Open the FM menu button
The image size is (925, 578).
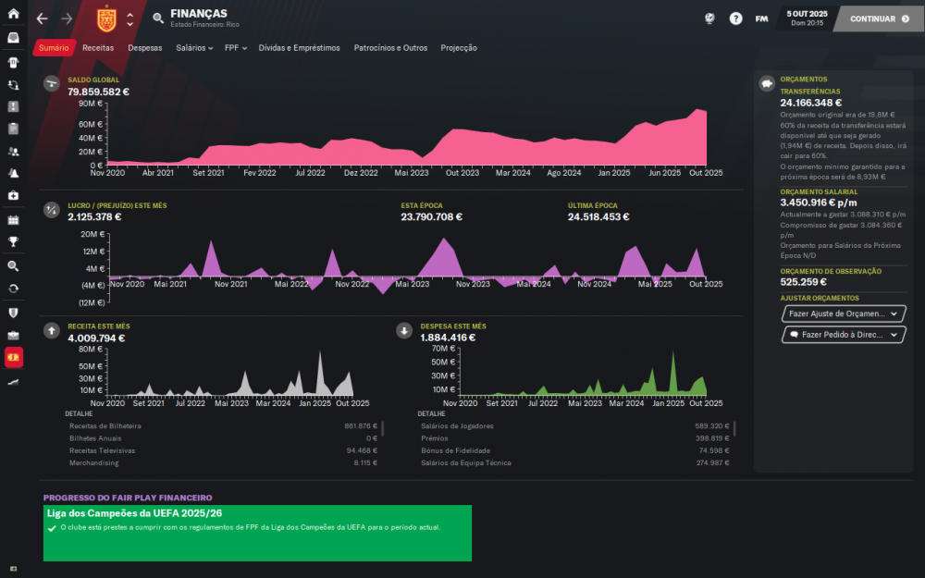(x=761, y=18)
